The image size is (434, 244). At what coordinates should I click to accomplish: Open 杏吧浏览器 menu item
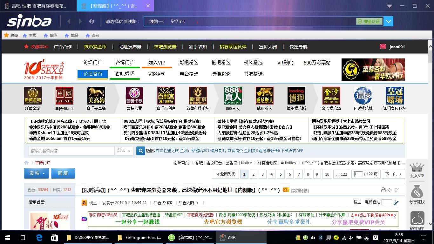[165, 47]
